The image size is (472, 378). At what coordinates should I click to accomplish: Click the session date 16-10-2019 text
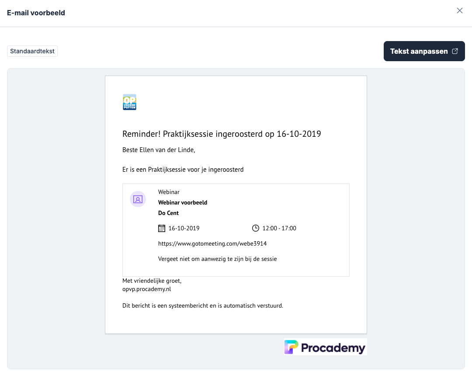point(184,228)
